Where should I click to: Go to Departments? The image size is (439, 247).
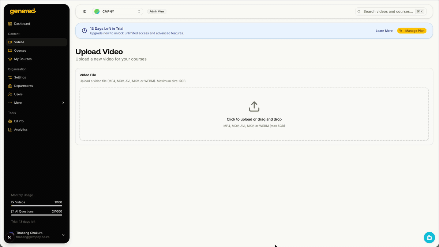coord(37,86)
